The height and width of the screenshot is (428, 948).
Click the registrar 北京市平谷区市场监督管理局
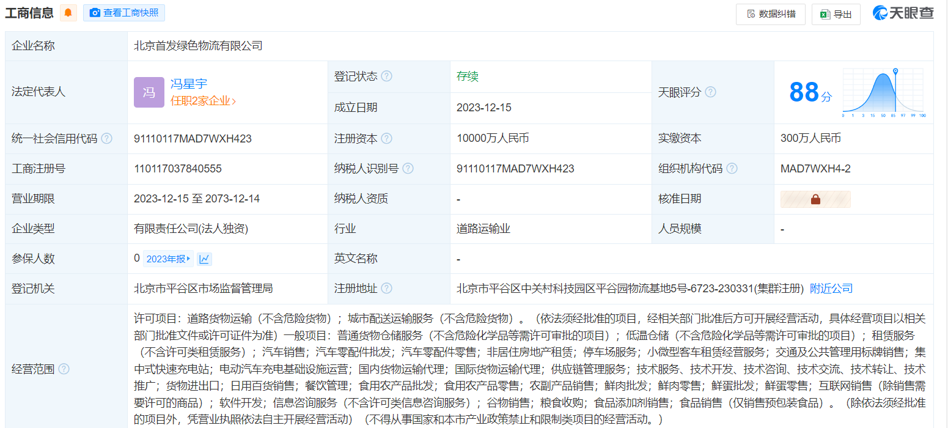click(x=204, y=289)
